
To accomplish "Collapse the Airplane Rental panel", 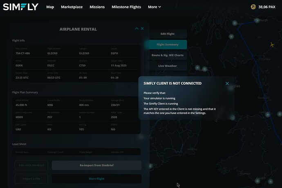I will point(137,29).
